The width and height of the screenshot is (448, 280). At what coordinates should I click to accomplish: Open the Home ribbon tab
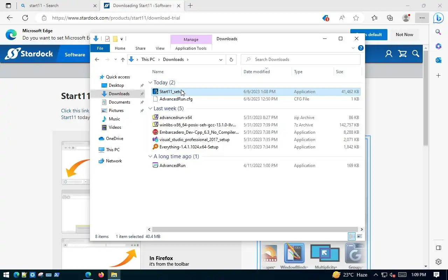pyautogui.click(x=120, y=48)
